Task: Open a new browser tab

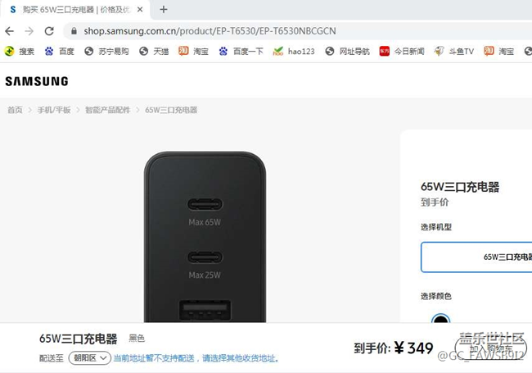Action: pyautogui.click(x=164, y=10)
